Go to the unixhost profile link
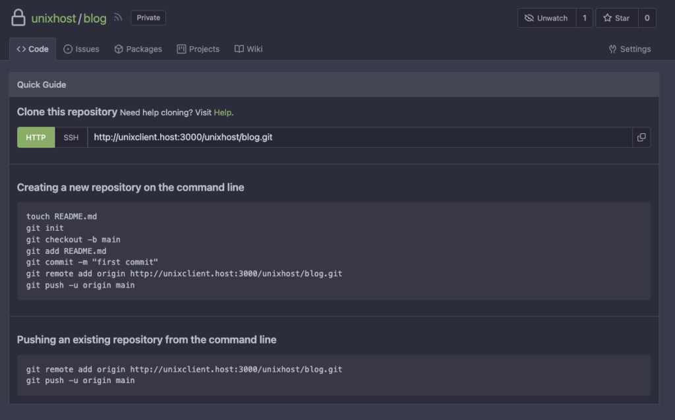The width and height of the screenshot is (675, 420). 53,18
